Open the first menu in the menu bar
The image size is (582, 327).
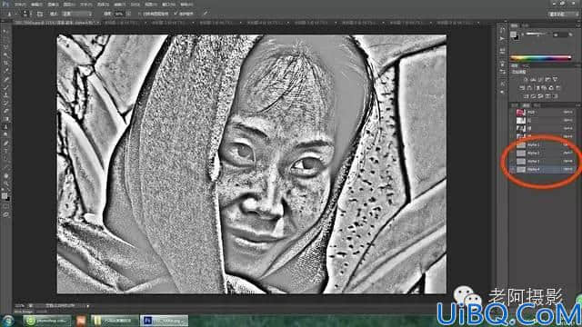[20, 5]
